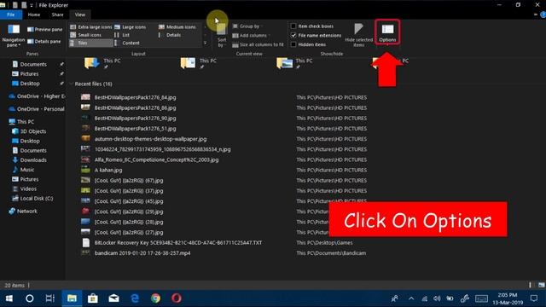Open Cortana search circle

[x=30, y=298]
